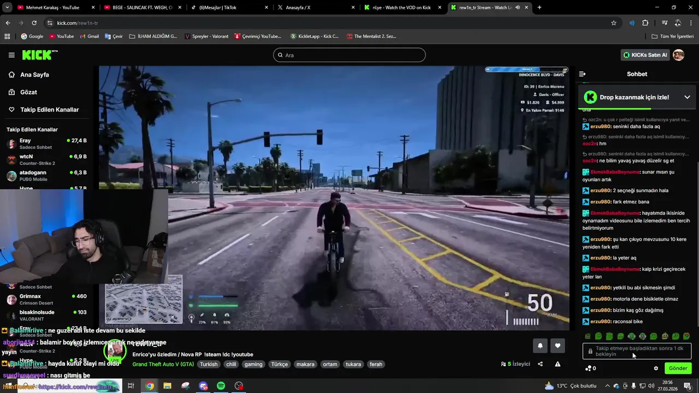Screen dimensions: 699x393
Task: Switch to nLye VOD on Kick tab
Action: point(403,8)
